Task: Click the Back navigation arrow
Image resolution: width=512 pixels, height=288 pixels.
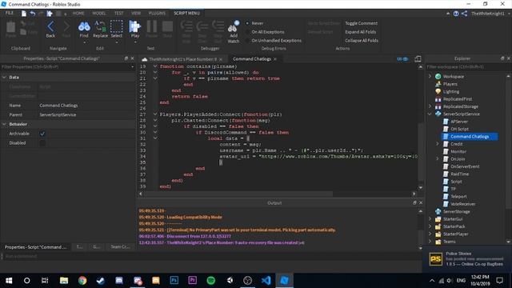Action: pyautogui.click(x=50, y=26)
